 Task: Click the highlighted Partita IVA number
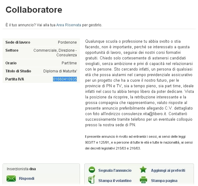[65, 79]
